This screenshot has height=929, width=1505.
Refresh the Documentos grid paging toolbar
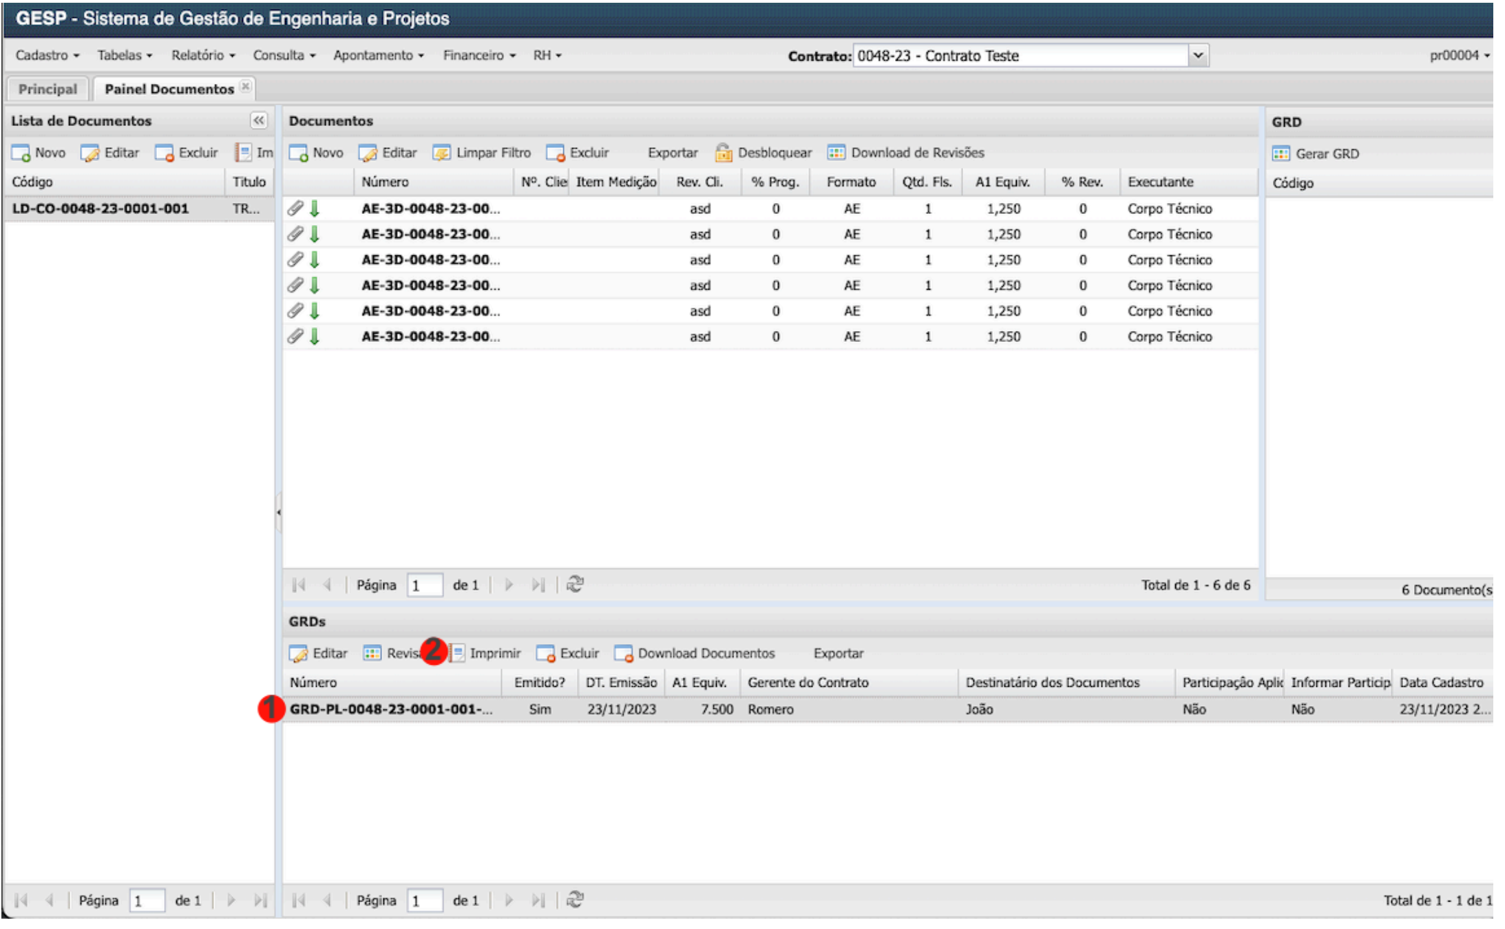[x=575, y=585]
